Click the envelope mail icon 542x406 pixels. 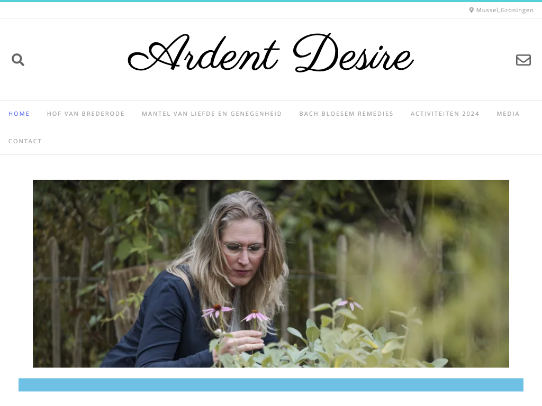coord(523,60)
